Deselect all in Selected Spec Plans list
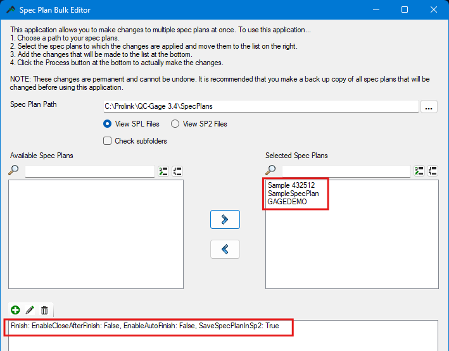Image resolution: width=449 pixels, height=351 pixels. point(433,171)
